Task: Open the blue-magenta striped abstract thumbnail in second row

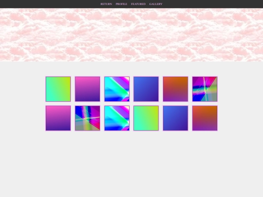Action: click(x=87, y=118)
